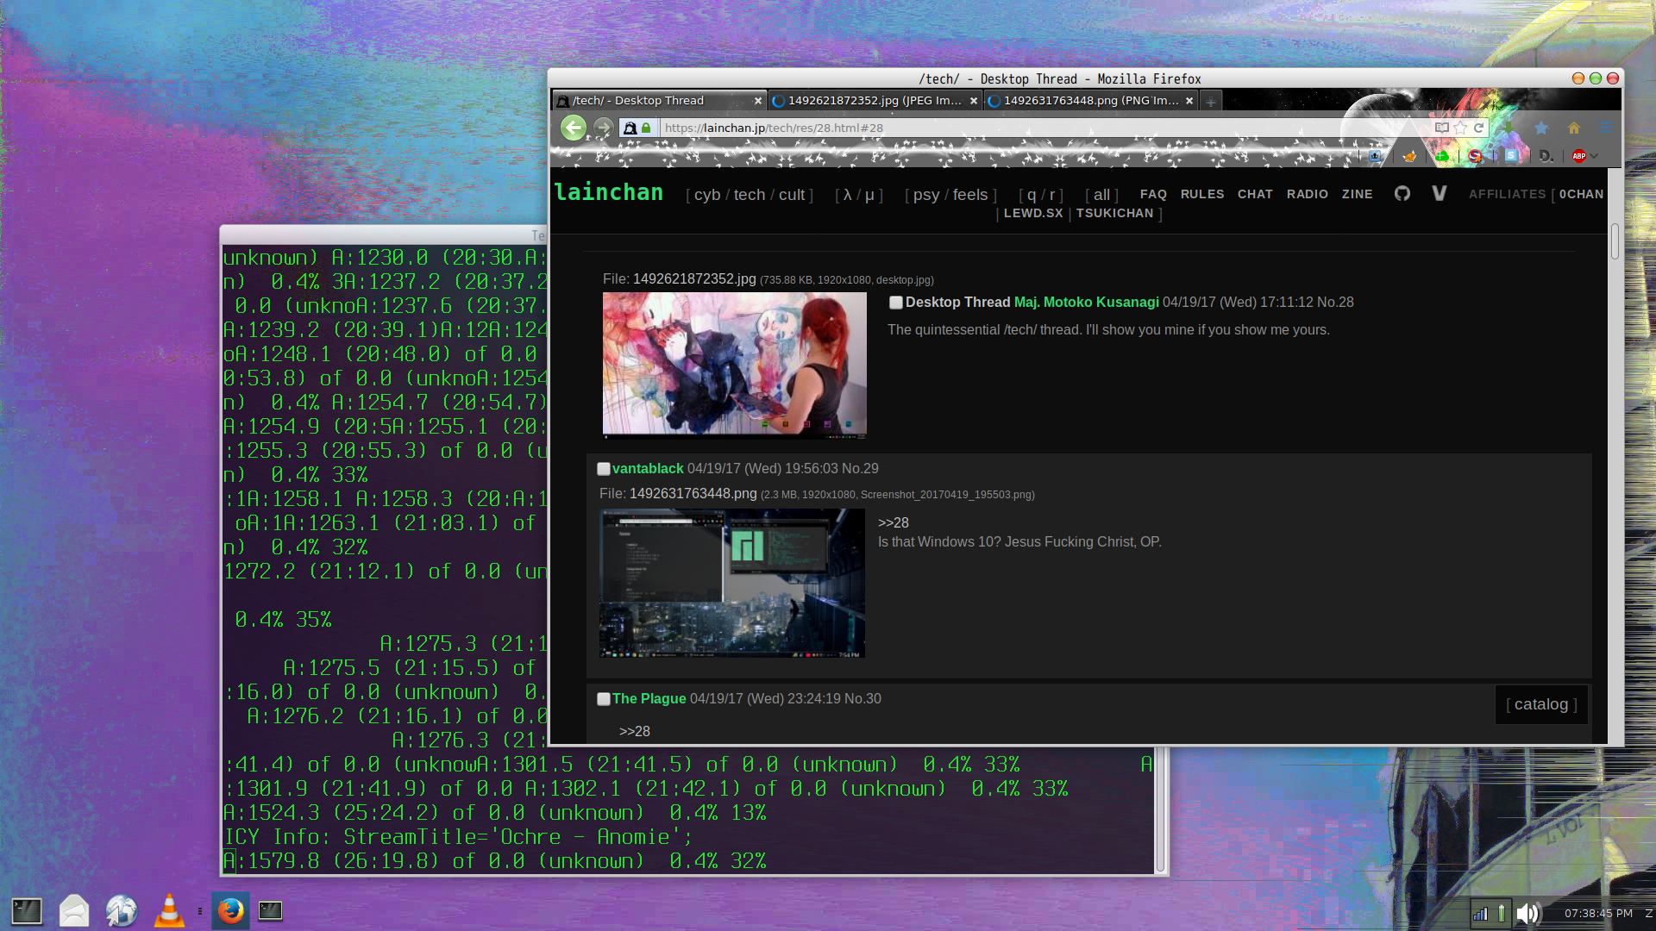Click the GitHub icon on lainchan header

[x=1402, y=194]
